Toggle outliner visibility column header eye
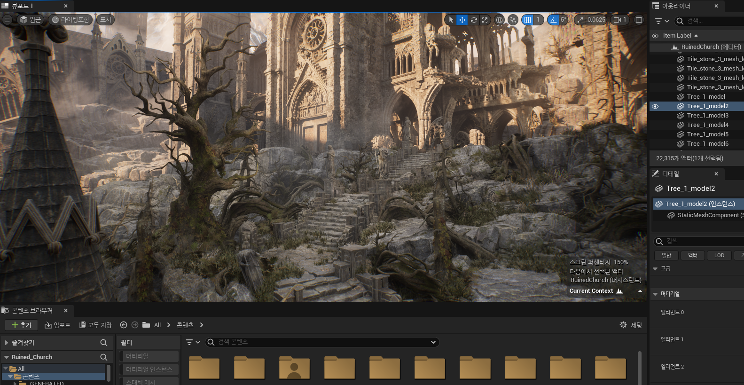Viewport: 744px width, 385px height. 655,36
